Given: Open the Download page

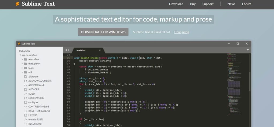Looking at the screenshot, I should (x=176, y=4).
